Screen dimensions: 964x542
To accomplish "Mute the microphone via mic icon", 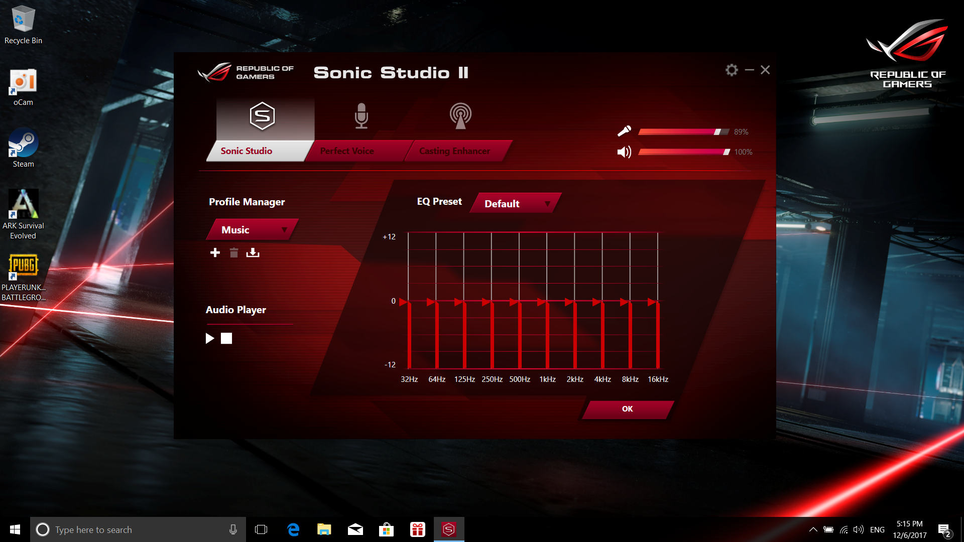I will [x=624, y=131].
